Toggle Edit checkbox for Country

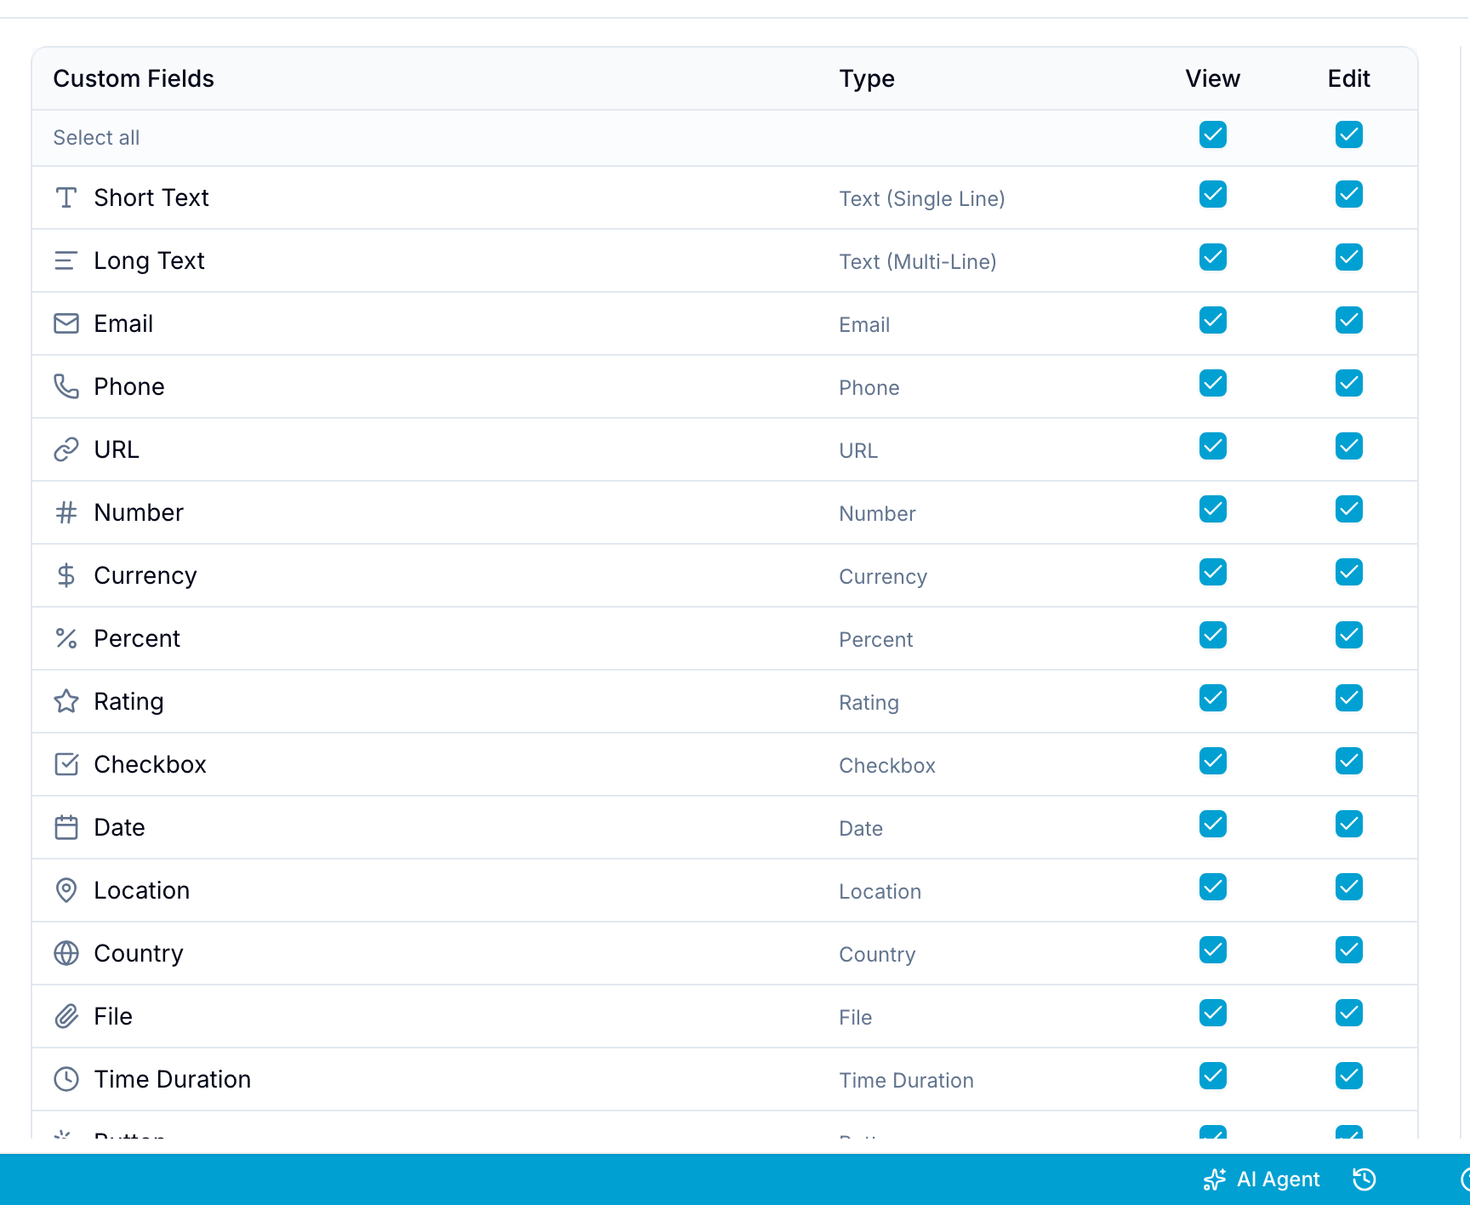coord(1349,950)
